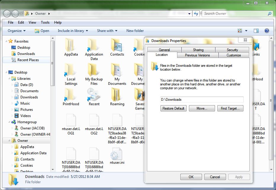Click the Move... button
Image resolution: width=276 pixels, height=190 pixels.
coord(202,108)
